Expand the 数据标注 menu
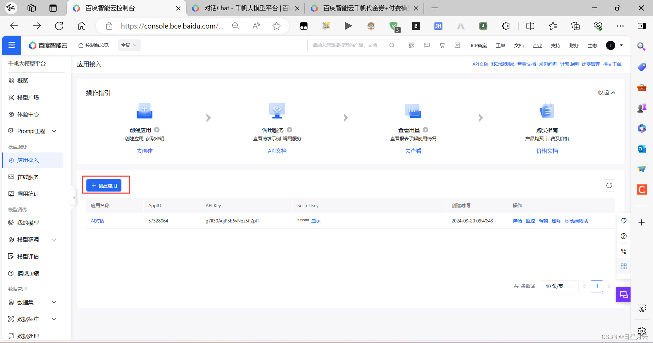The height and width of the screenshot is (343, 653). [54, 319]
